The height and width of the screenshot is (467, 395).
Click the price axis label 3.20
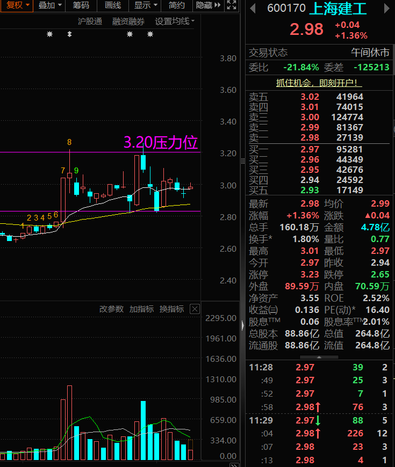[x=228, y=154]
